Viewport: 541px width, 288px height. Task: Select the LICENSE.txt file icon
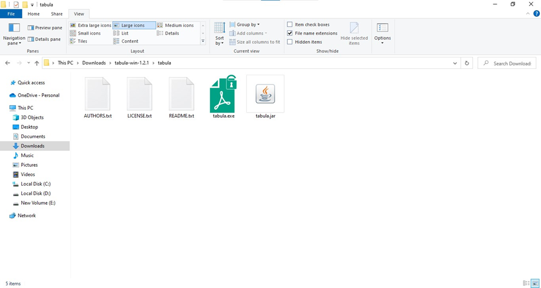tap(139, 94)
